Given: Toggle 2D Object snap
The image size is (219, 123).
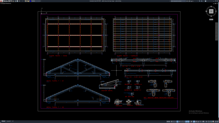Looking at the screenshot, I should point(188,122).
